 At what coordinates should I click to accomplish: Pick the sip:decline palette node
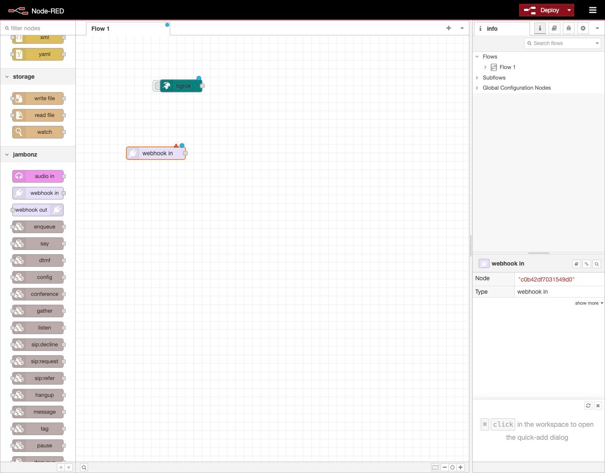pos(38,345)
